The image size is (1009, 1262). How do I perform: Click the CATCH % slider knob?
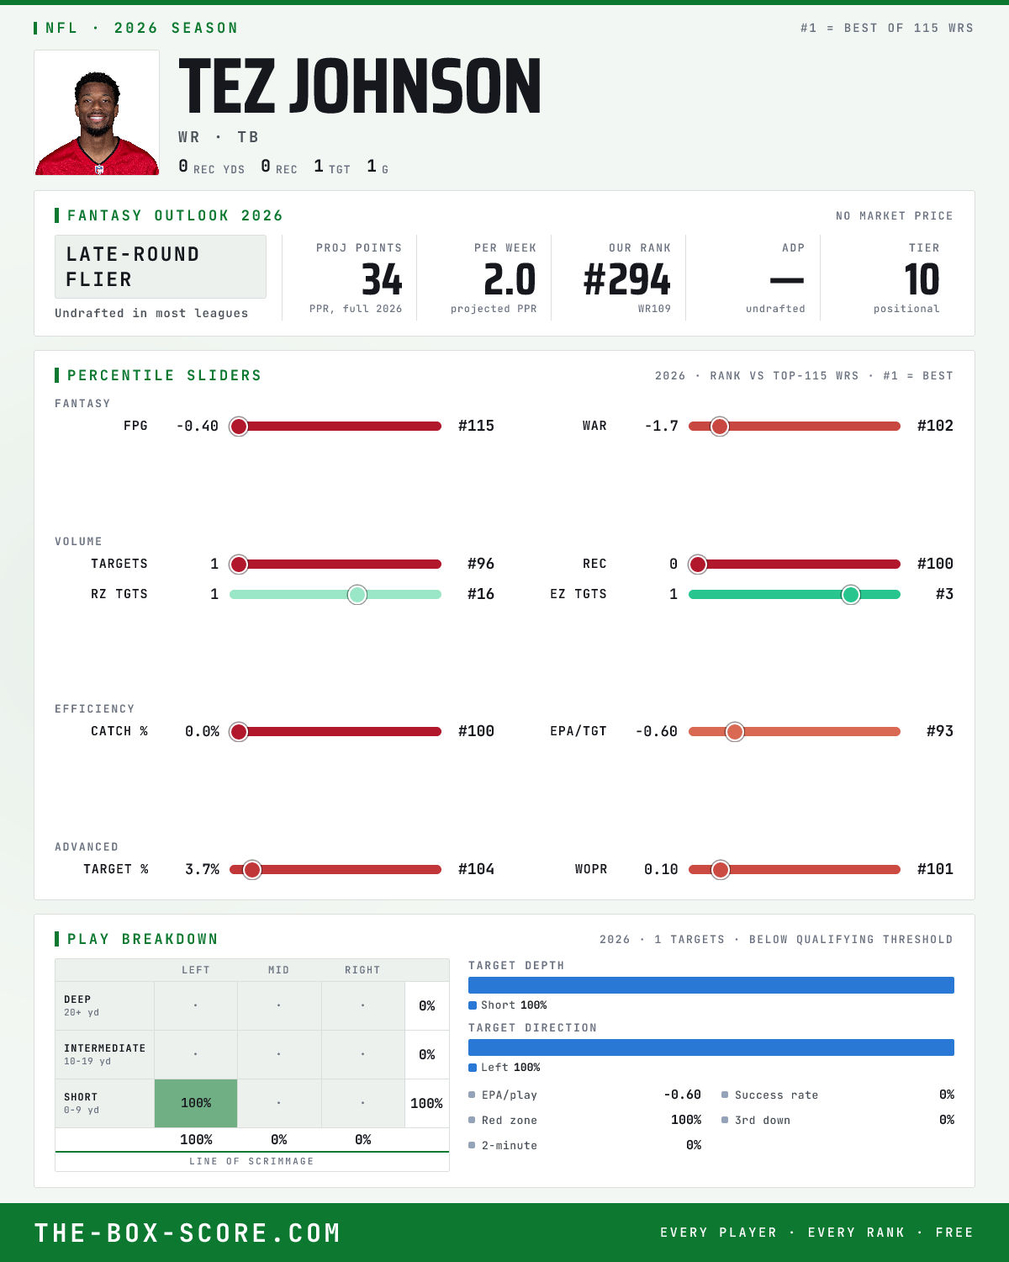239,732
